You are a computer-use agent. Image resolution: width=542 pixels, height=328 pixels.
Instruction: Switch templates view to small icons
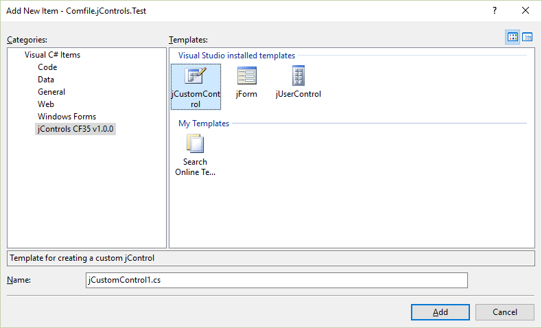click(x=528, y=37)
